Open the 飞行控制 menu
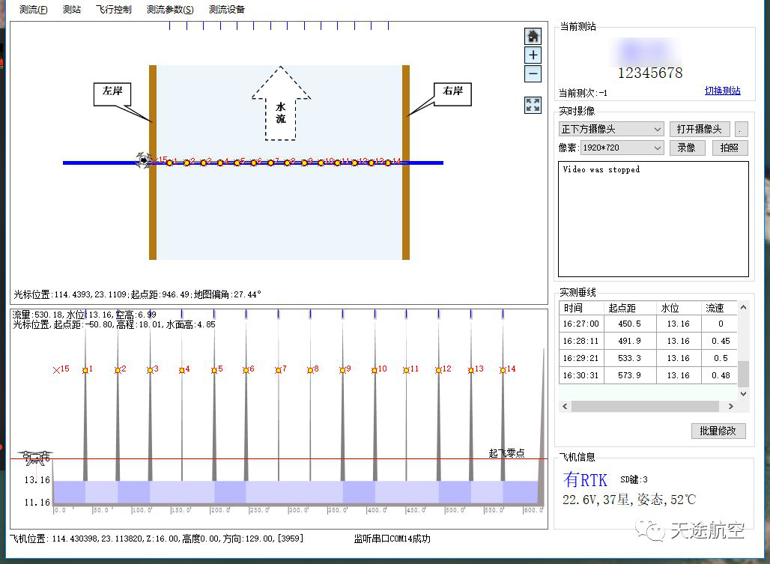The height and width of the screenshot is (564, 770). (x=113, y=10)
